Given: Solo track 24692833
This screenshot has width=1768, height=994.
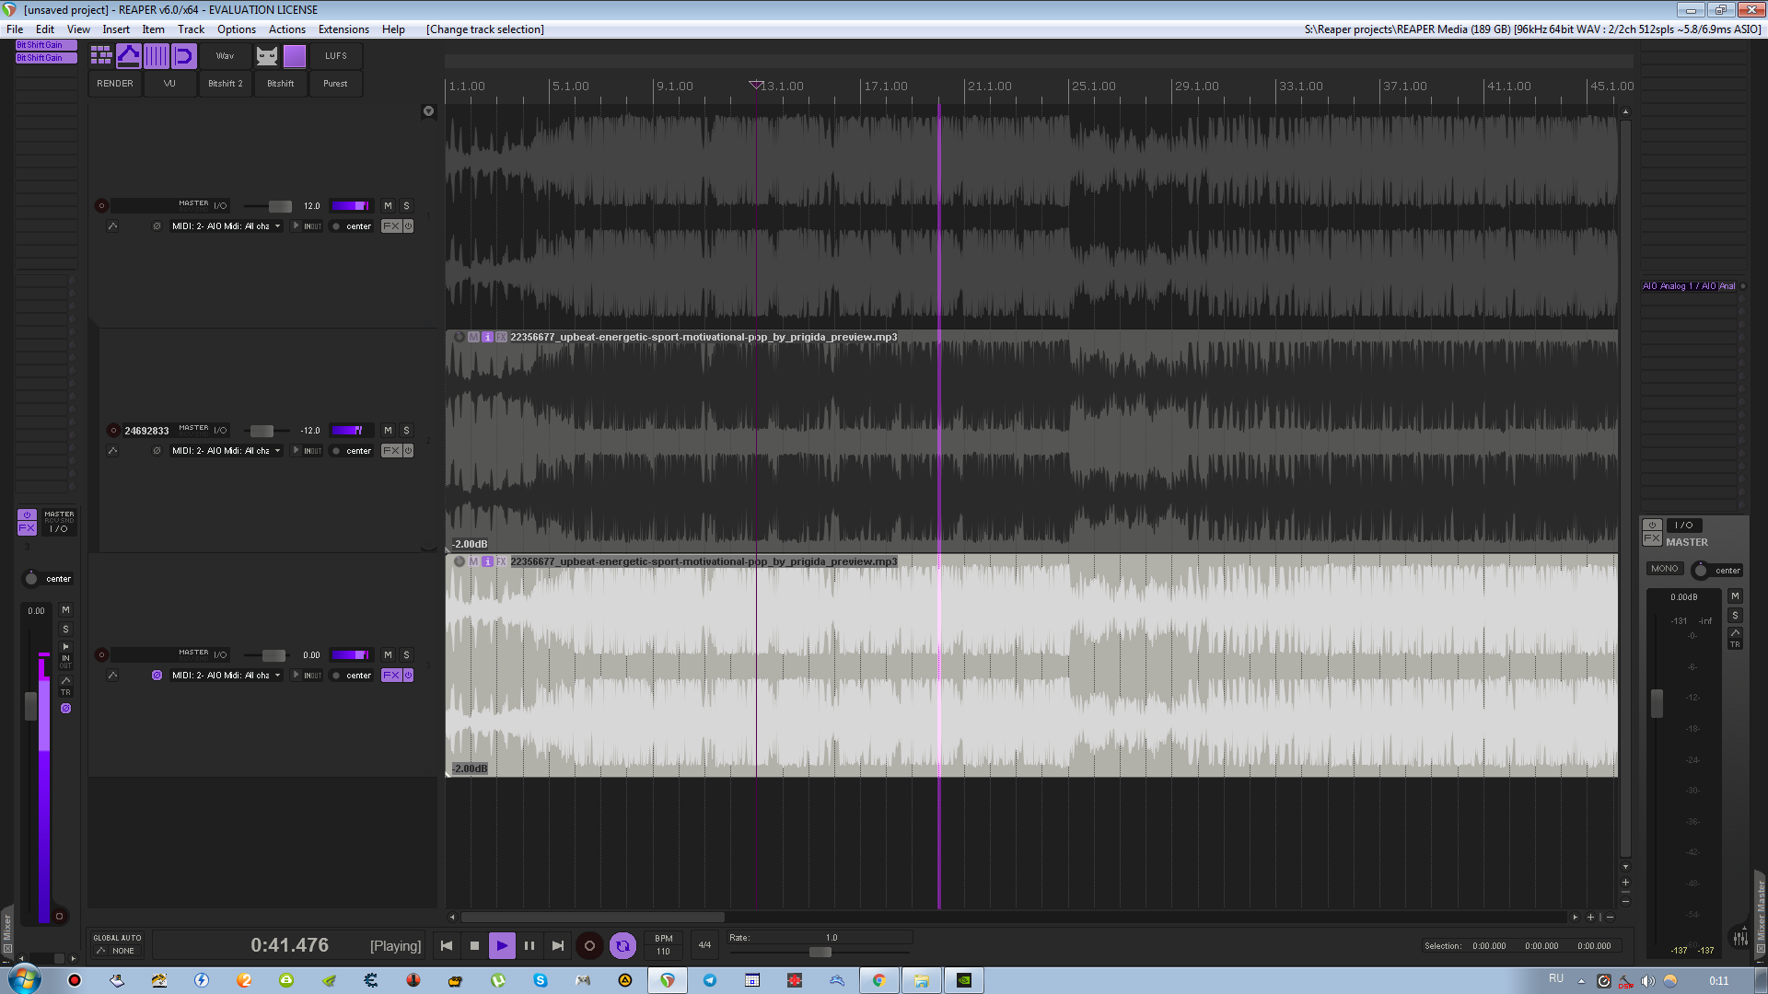Looking at the screenshot, I should (x=406, y=431).
